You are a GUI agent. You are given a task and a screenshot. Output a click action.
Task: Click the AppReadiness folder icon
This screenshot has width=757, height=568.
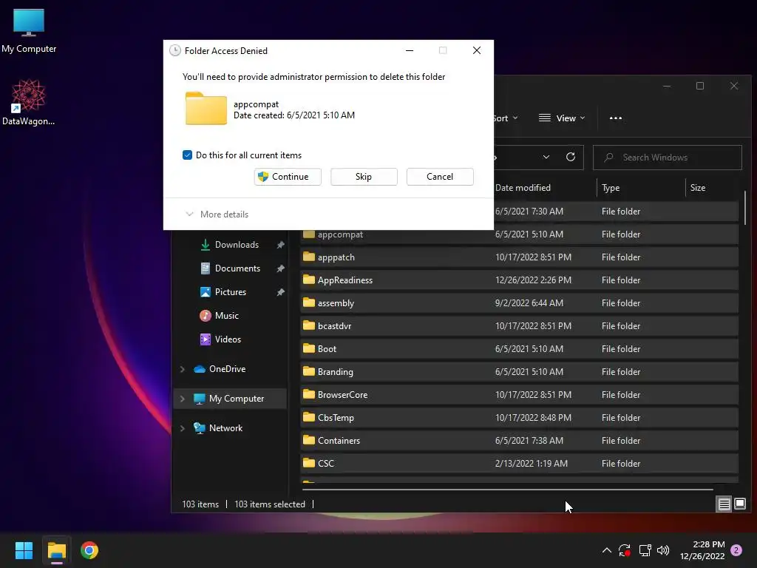coord(309,279)
